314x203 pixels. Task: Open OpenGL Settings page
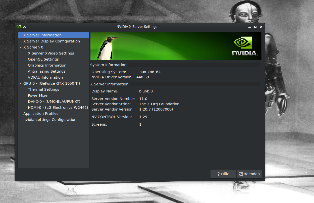click(43, 59)
